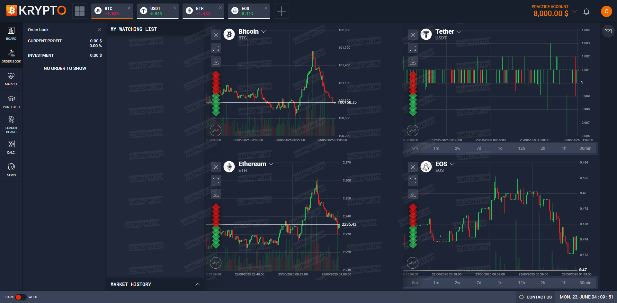The width and height of the screenshot is (617, 303).
Task: Download the Bitcoin chart
Action: pos(216,62)
